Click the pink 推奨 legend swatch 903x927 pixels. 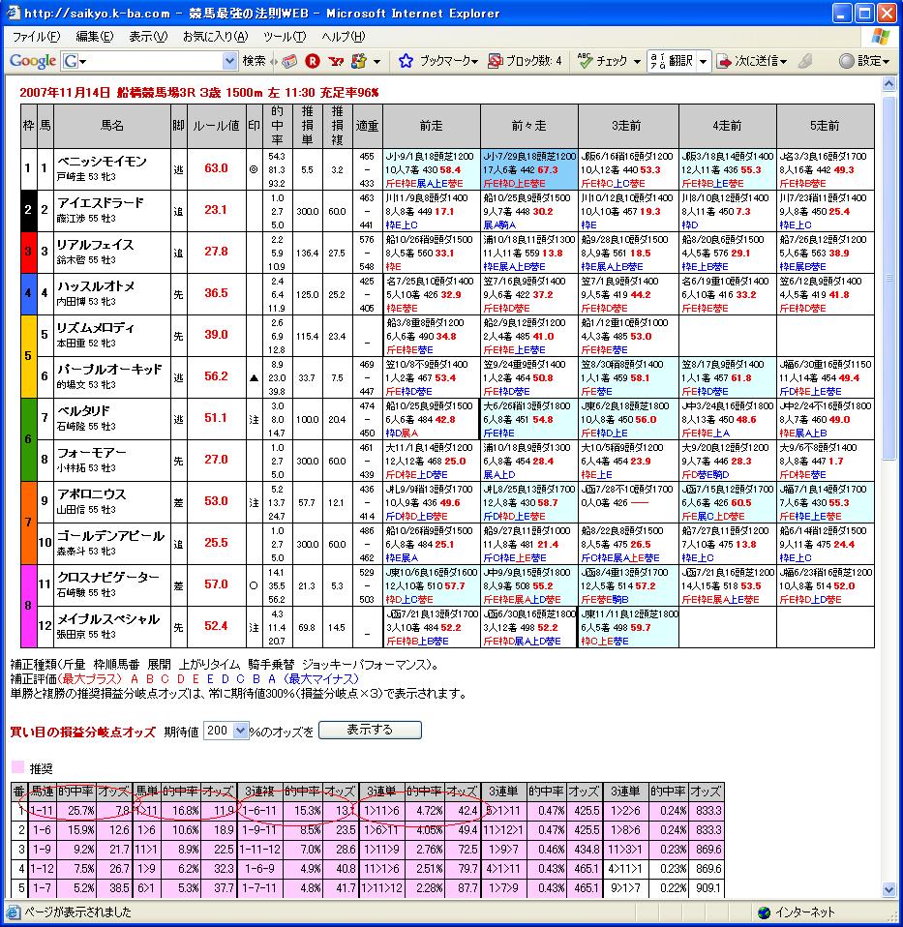(x=17, y=767)
